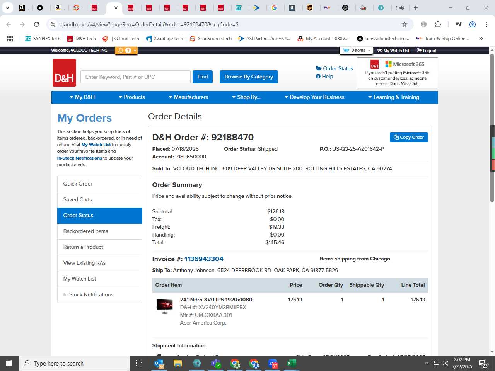This screenshot has width=495, height=371.
Task: Expand the cart items dropdown arrow
Action: coord(369,51)
